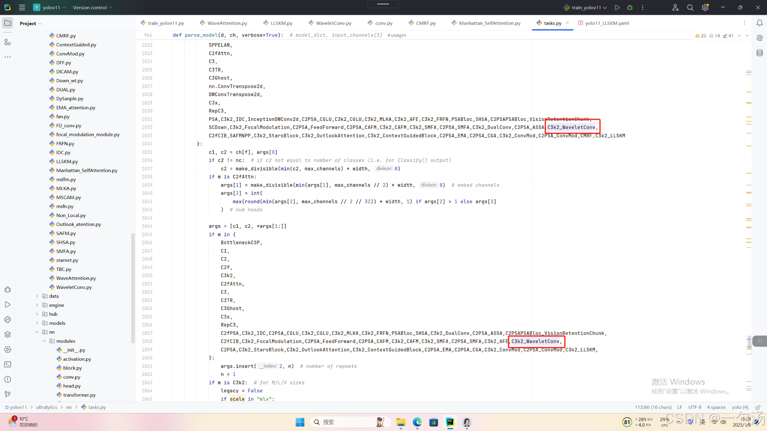Switch to the yolo11_LLSKM.yaml tab
Image resolution: width=767 pixels, height=431 pixels.
(606, 23)
